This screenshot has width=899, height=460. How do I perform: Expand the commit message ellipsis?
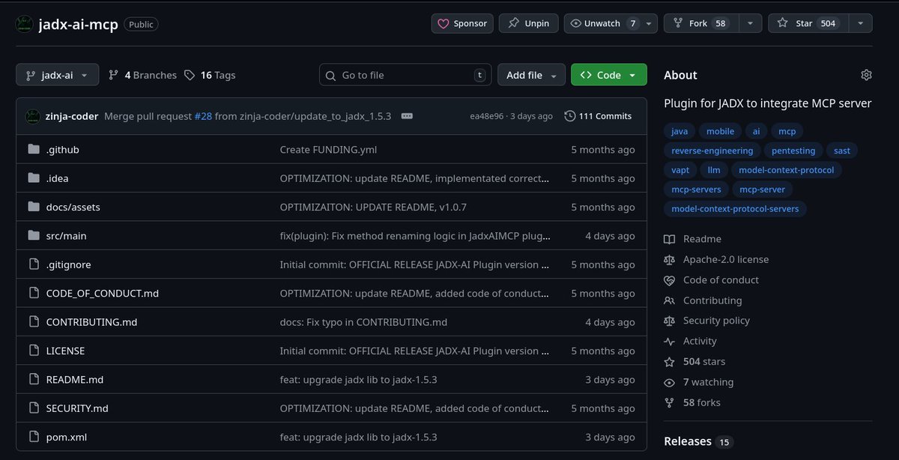pos(407,116)
